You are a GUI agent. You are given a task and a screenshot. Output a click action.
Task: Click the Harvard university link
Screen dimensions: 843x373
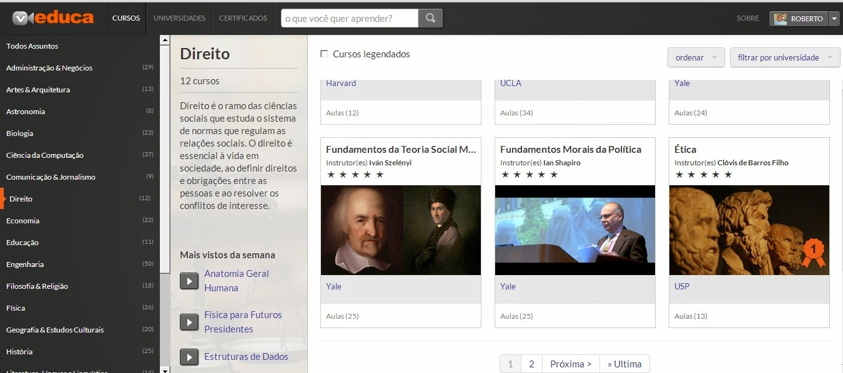[x=341, y=83]
